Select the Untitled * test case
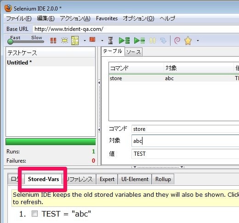 [51, 63]
